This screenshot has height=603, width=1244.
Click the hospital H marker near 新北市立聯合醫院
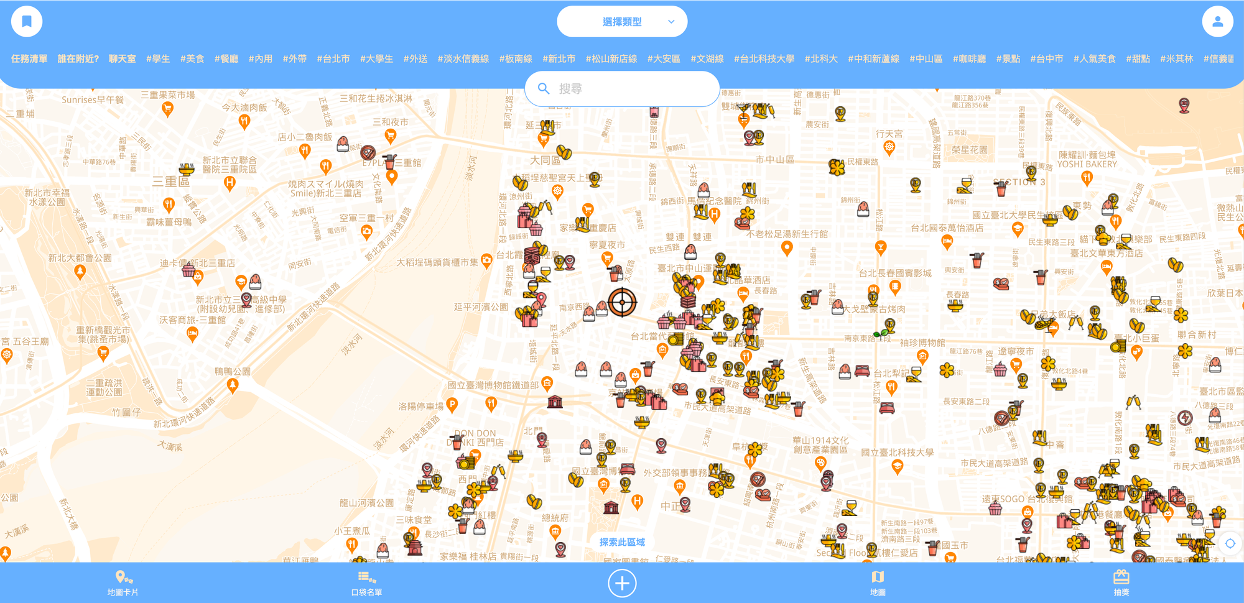coord(230,183)
